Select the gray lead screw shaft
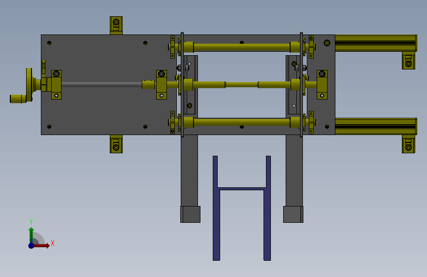 point(101,85)
